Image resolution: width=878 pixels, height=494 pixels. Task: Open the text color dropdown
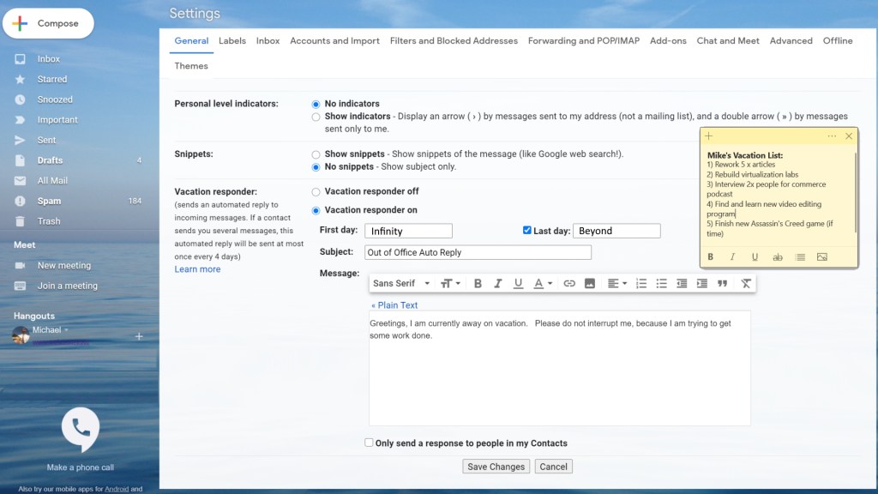point(543,284)
